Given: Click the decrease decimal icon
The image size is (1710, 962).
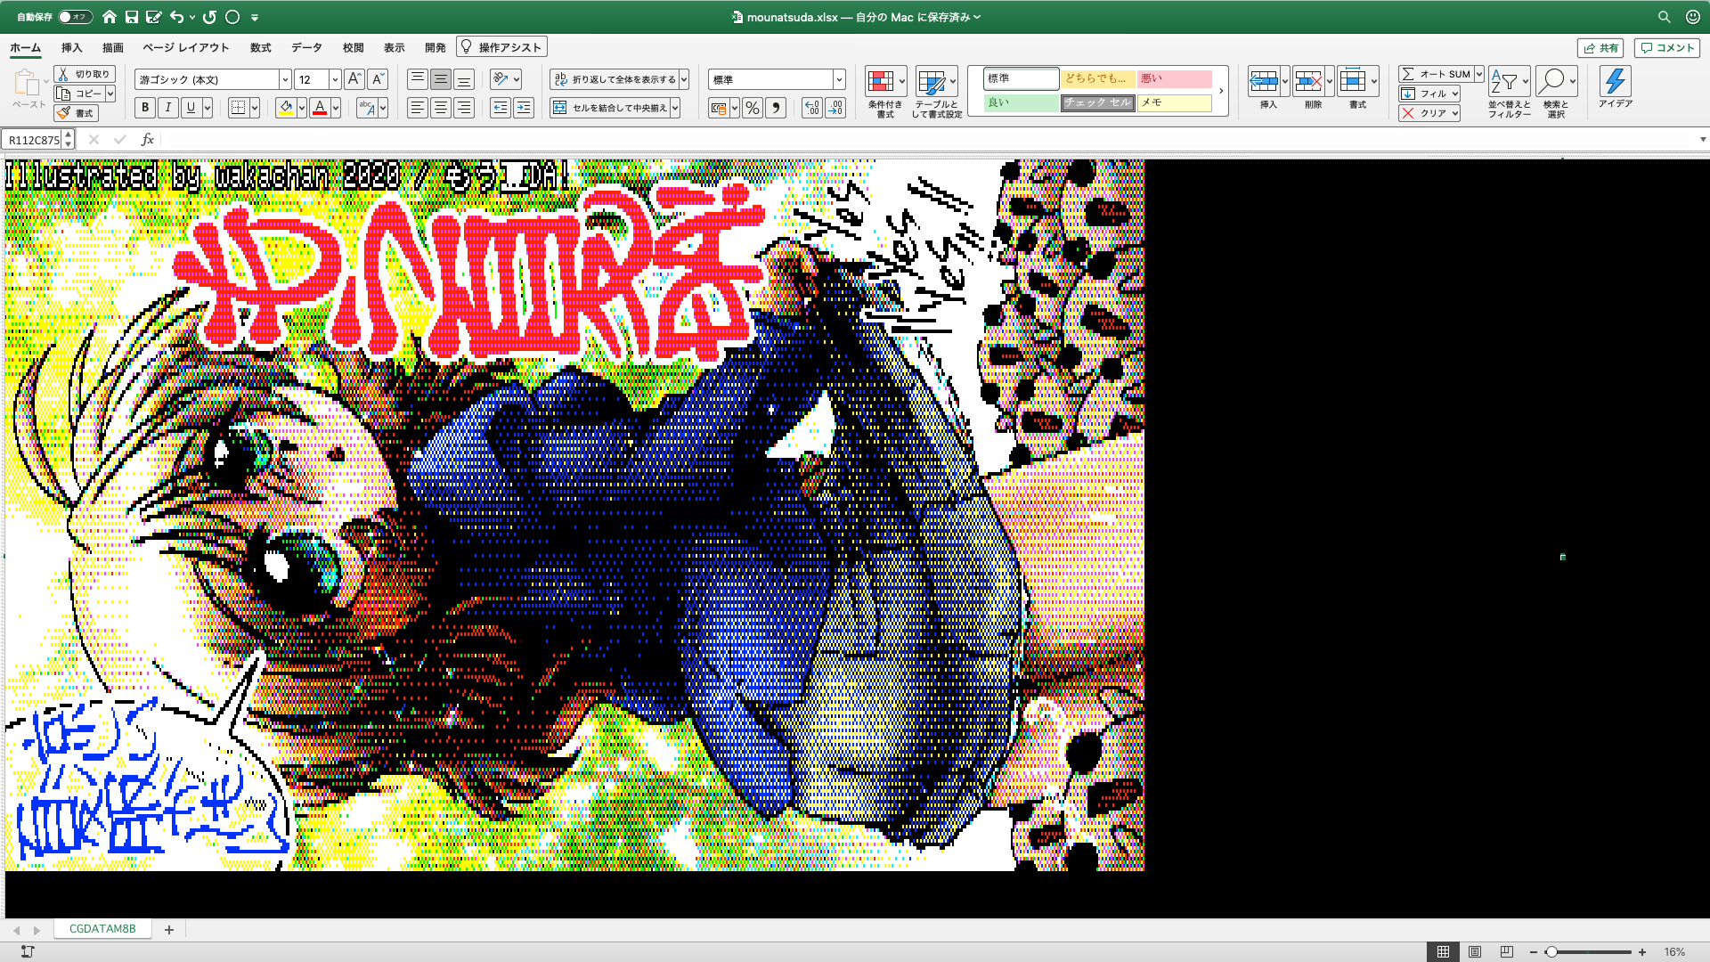Looking at the screenshot, I should coord(835,108).
